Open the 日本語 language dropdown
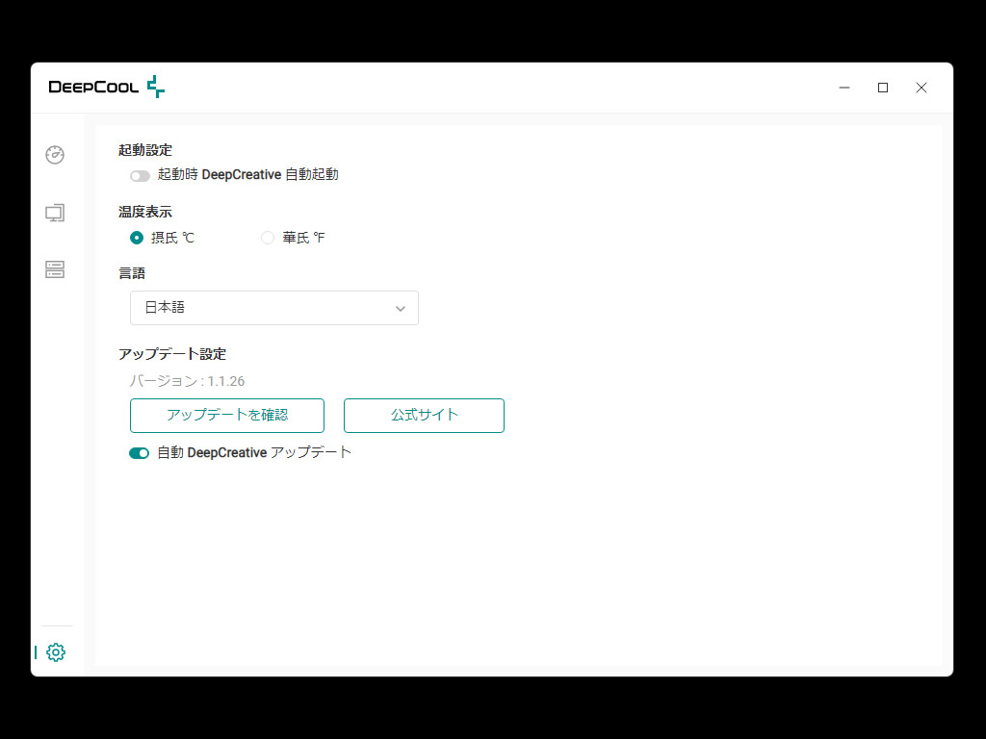This screenshot has height=739, width=986. pyautogui.click(x=274, y=308)
